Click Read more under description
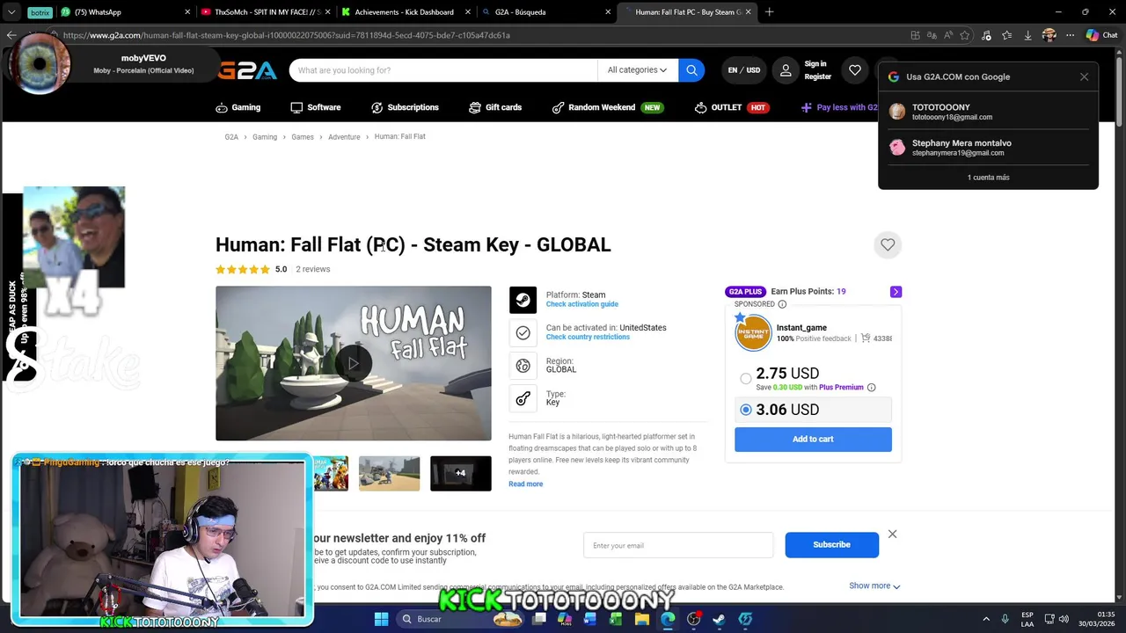 (525, 484)
